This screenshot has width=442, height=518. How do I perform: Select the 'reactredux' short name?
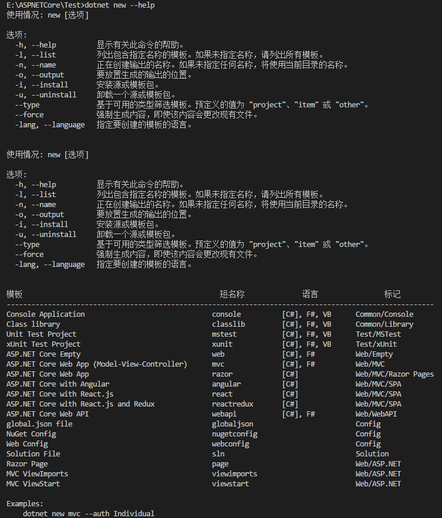click(x=232, y=404)
